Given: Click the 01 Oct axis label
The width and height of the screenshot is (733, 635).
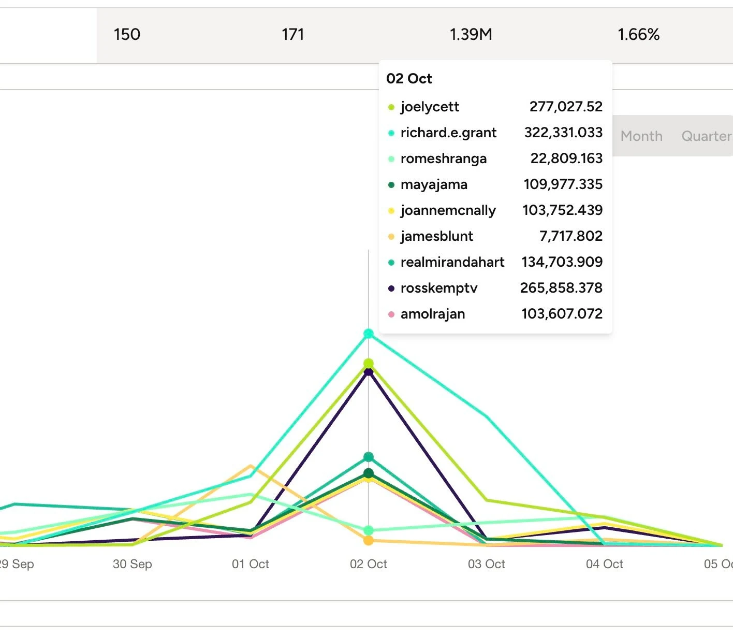Looking at the screenshot, I should click(x=251, y=564).
